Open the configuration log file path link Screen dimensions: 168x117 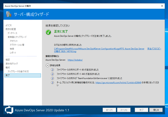(x=99, y=50)
